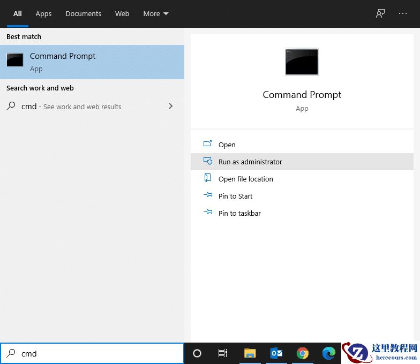The height and width of the screenshot is (364, 420).
Task: Select Pin to taskbar option
Action: coord(239,213)
